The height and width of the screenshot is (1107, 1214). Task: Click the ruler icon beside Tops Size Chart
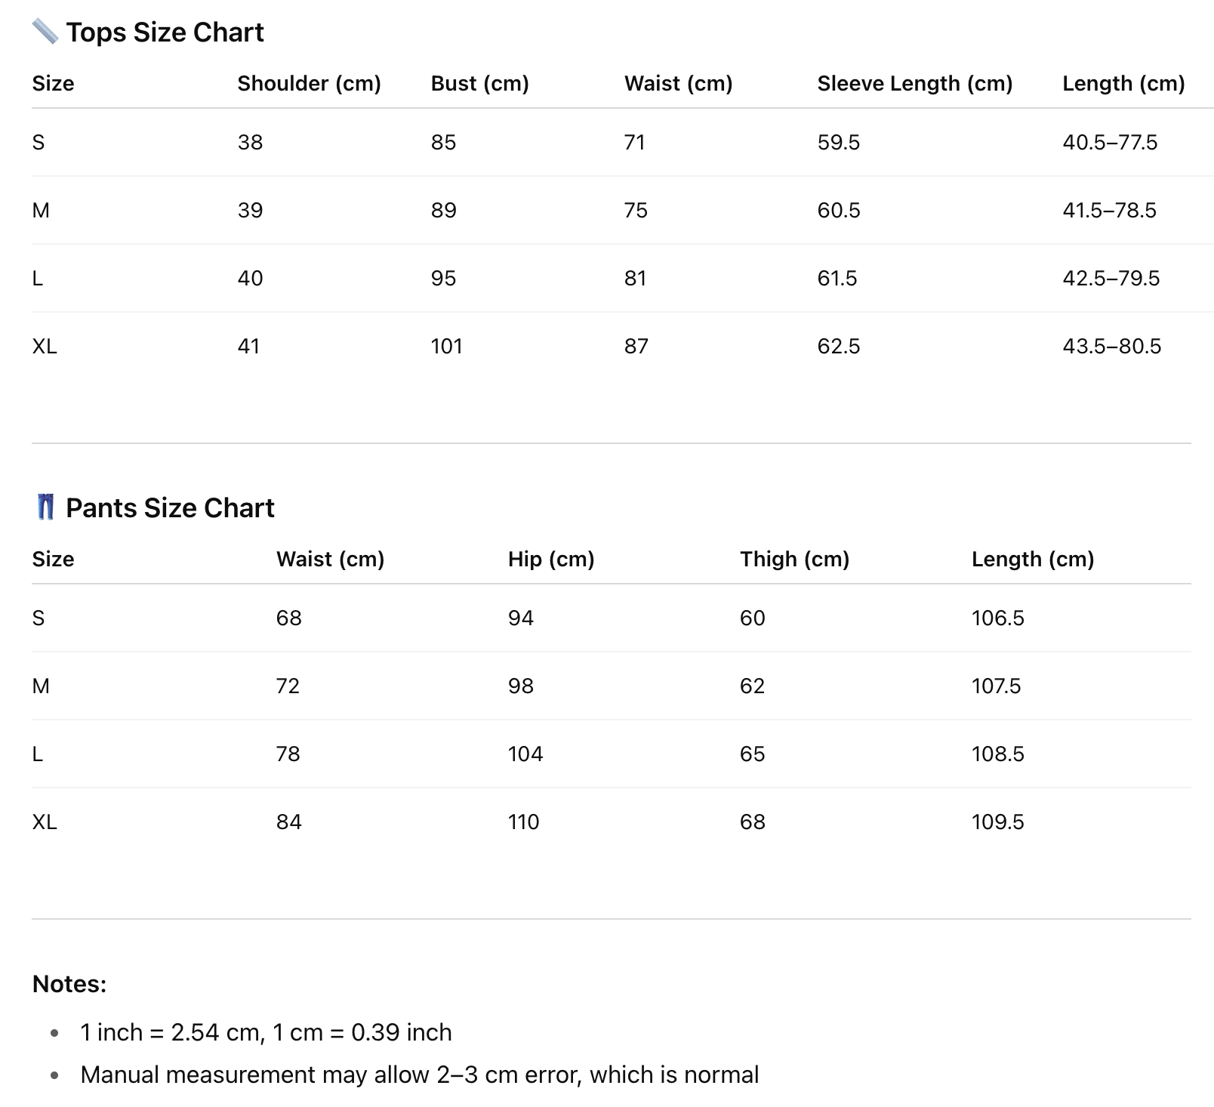pyautogui.click(x=45, y=32)
